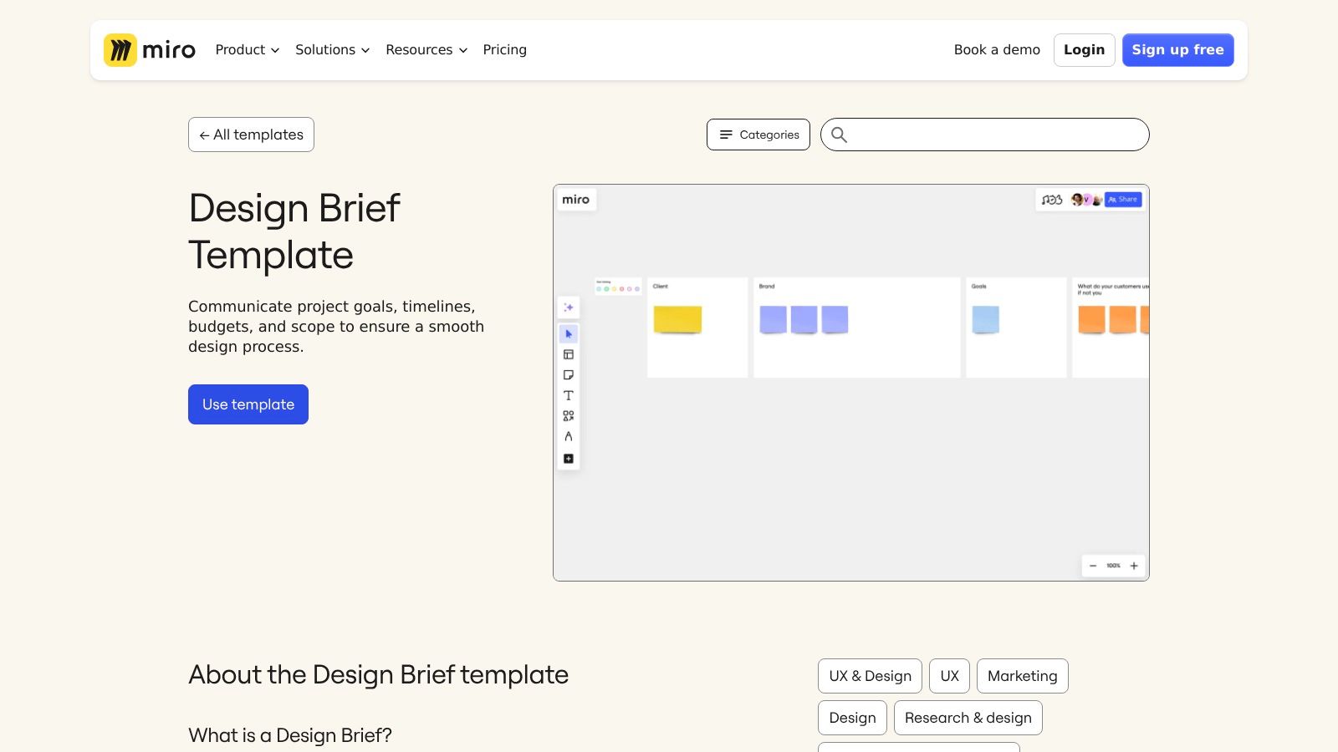Click the Client frame label

(x=661, y=286)
